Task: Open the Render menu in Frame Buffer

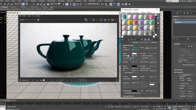Action: click(24, 16)
